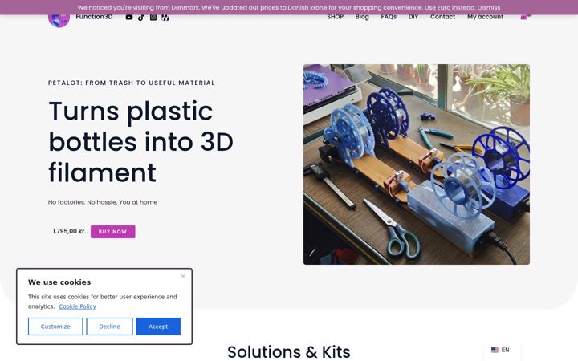Click 'Use Euro instead' link

450,7
